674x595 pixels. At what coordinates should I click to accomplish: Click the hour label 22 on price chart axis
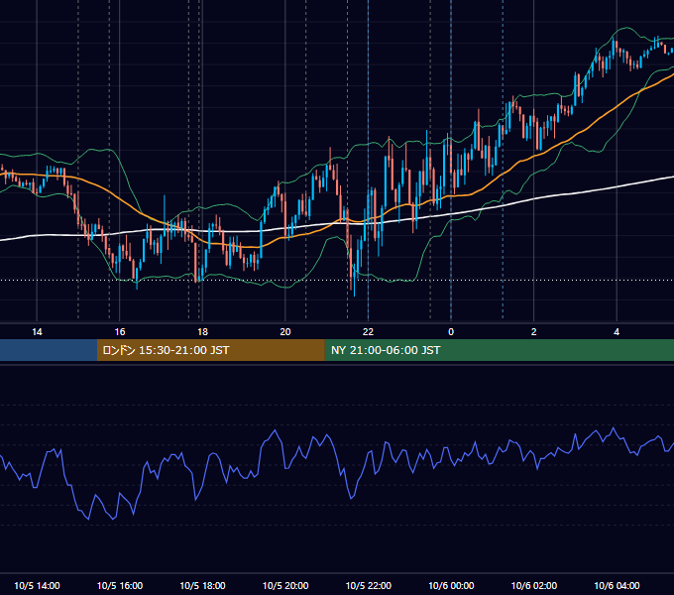(368, 332)
